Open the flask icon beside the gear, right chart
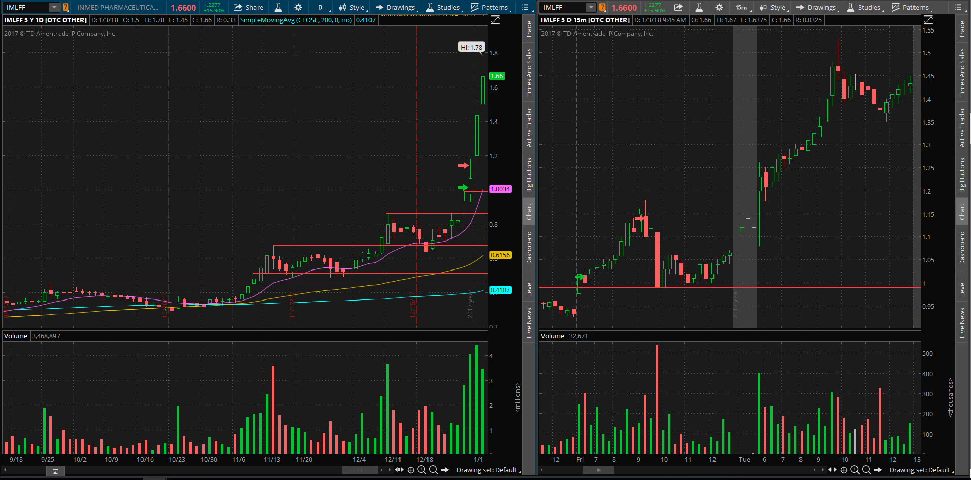971x480 pixels. point(699,7)
